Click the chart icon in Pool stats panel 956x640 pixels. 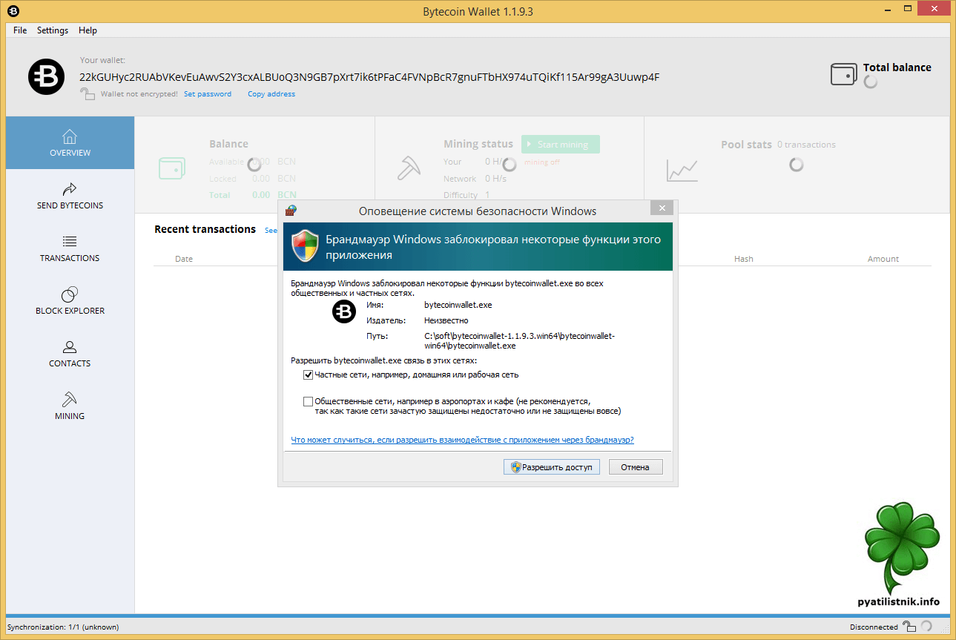pyautogui.click(x=682, y=171)
